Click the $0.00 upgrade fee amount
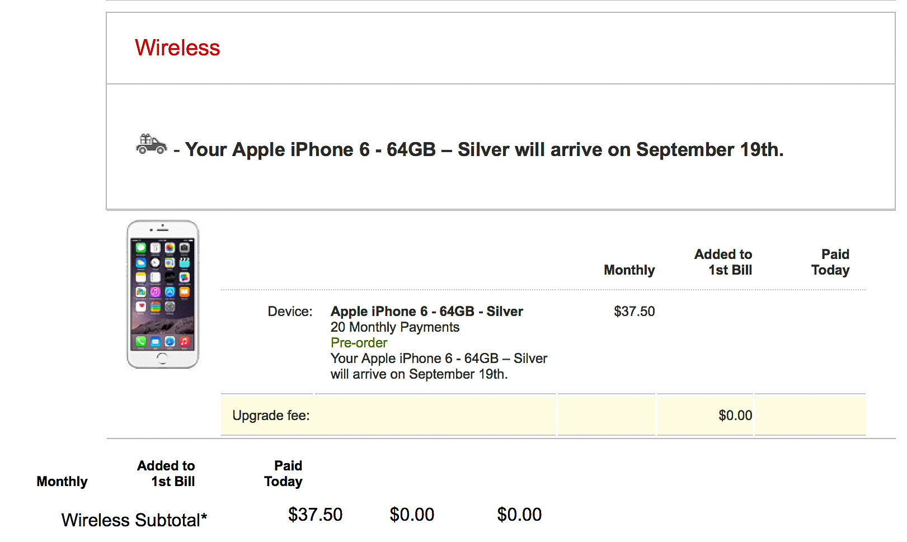907x542 pixels. (735, 415)
